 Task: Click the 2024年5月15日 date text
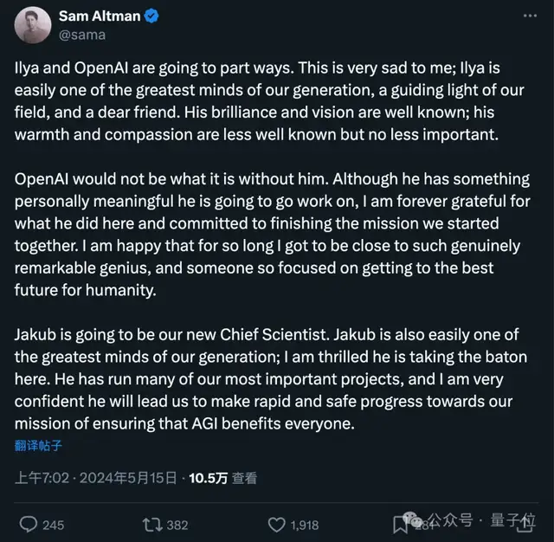[x=128, y=478]
